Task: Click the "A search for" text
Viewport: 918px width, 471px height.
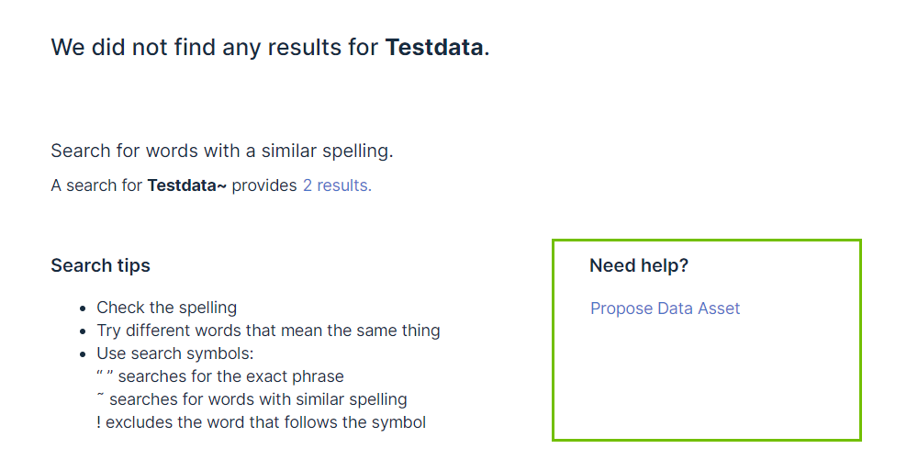Action: pyautogui.click(x=97, y=185)
